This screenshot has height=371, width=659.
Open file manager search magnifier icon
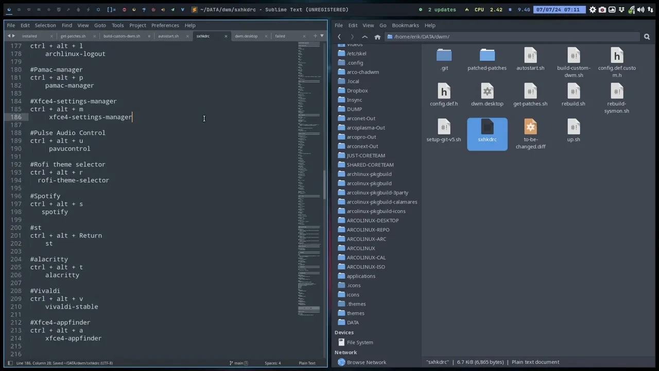click(647, 36)
